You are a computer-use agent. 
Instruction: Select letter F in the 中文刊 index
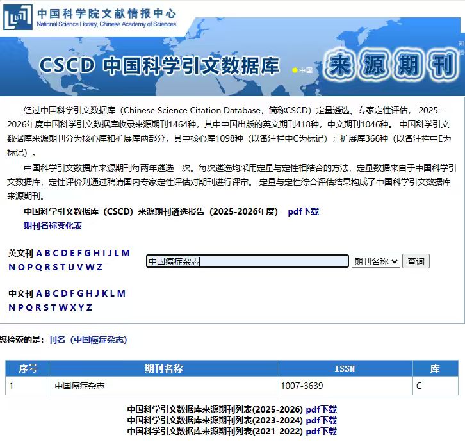point(72,293)
